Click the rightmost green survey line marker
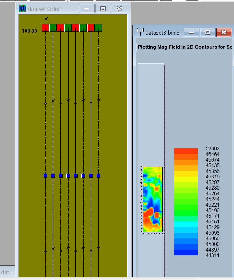This screenshot has height=280, width=234. (x=98, y=28)
